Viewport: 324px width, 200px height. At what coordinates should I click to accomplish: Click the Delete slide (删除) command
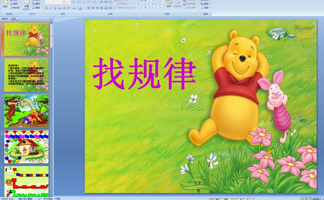[x=36, y=8]
